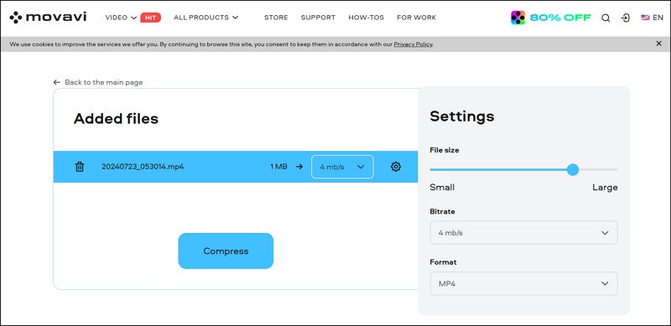Open the search magnifier icon
This screenshot has width=671, height=326.
[x=606, y=18]
